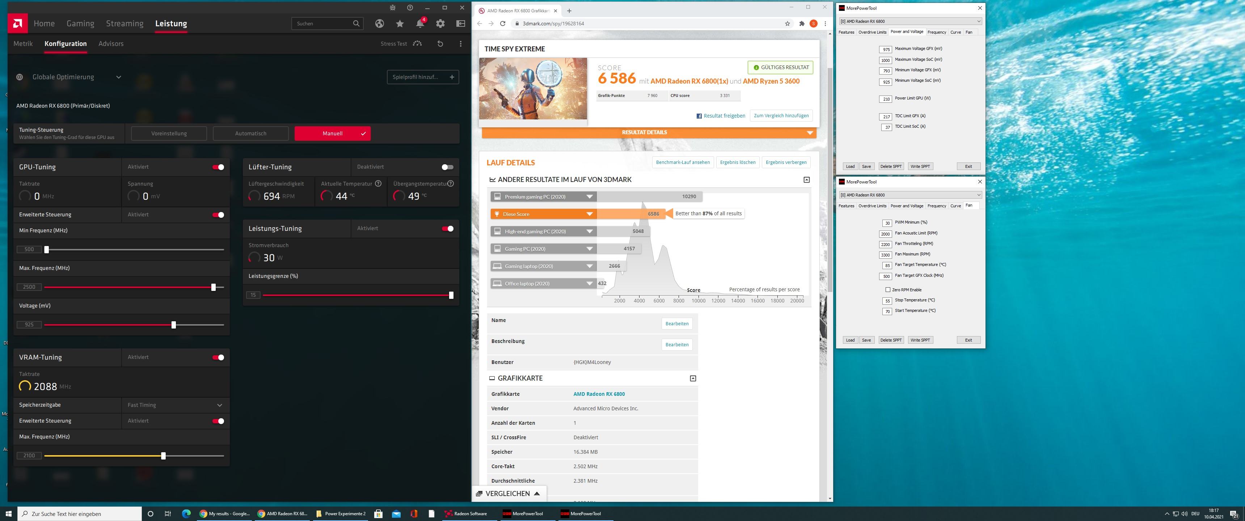Image resolution: width=1245 pixels, height=521 pixels.
Task: Toggle GPU-Tuning switch
Action: point(218,167)
